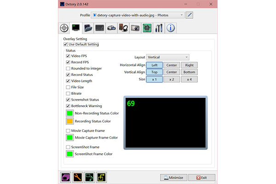Click the profile edit pencil button
This screenshot has width=276, height=184.
pyautogui.click(x=189, y=15)
